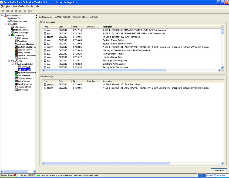Open the Database Manager item
The width and height of the screenshot is (229, 178).
point(19,21)
